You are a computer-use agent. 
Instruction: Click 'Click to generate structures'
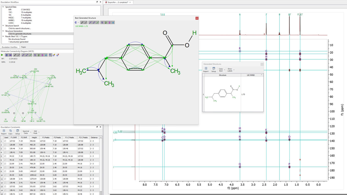tap(20, 34)
